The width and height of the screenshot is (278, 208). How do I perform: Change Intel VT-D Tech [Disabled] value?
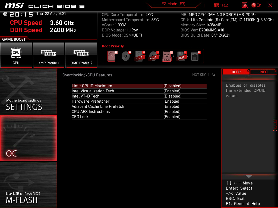172,96
